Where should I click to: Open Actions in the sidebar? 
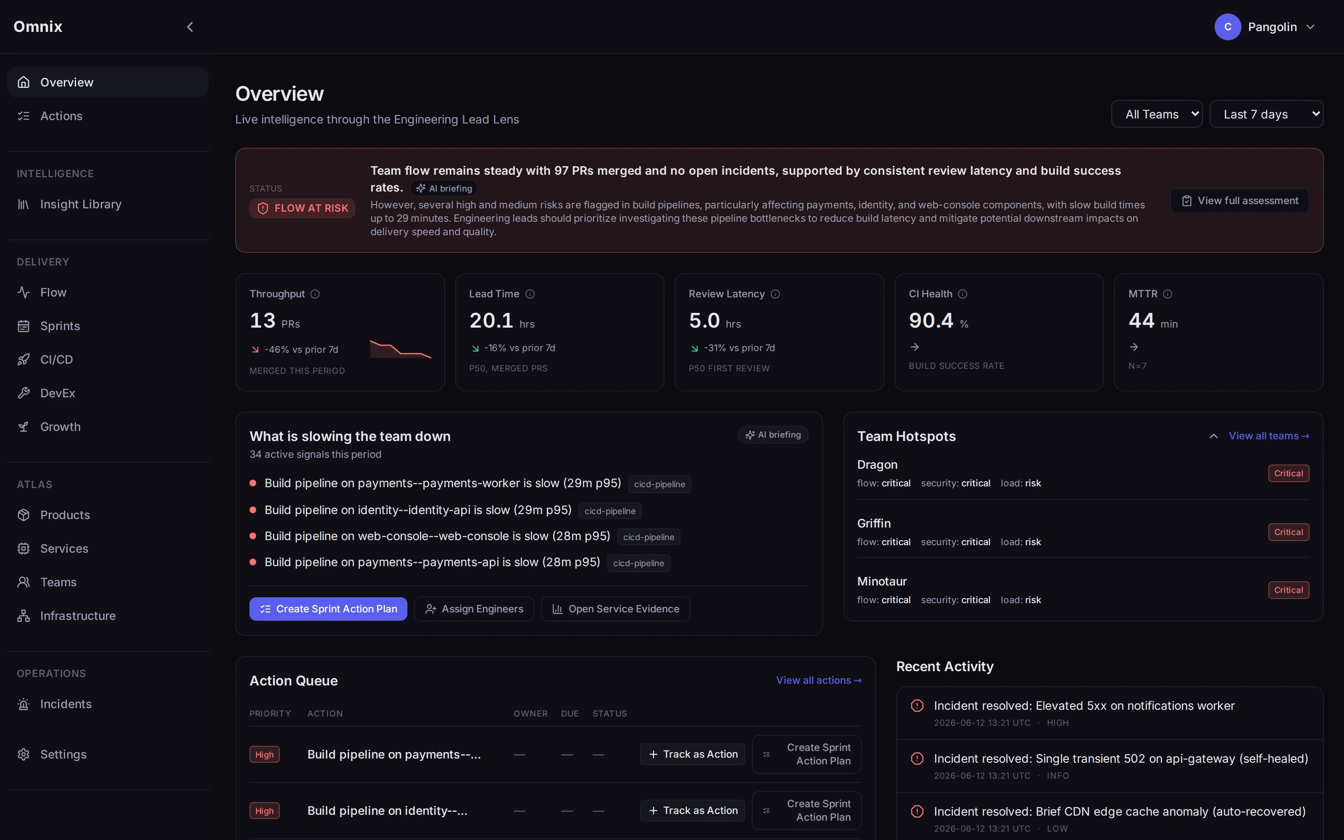[107, 116]
